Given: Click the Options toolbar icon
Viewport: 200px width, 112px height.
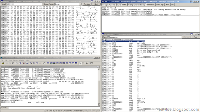Looking at the screenshot, I should click(92, 63).
